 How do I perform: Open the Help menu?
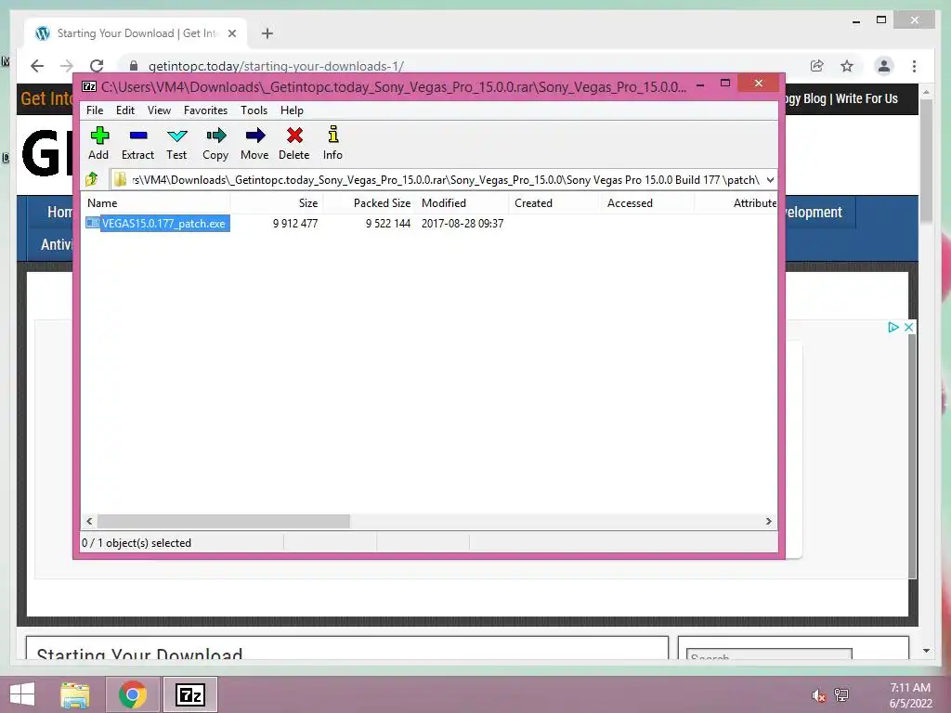[x=292, y=110]
